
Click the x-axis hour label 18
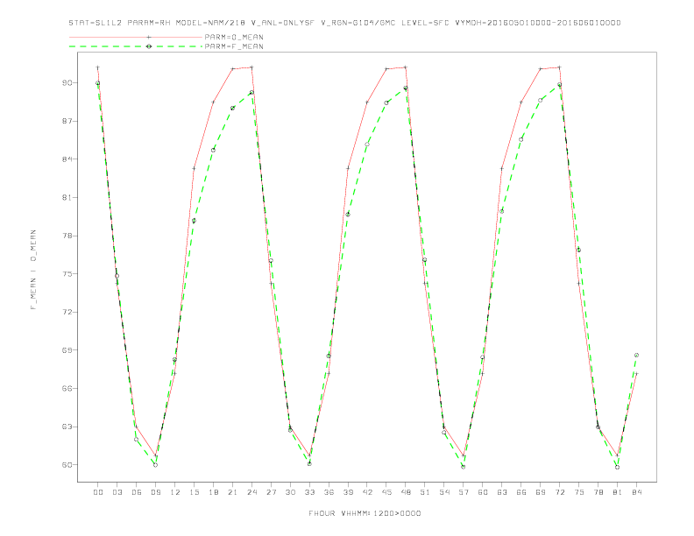pyautogui.click(x=213, y=492)
